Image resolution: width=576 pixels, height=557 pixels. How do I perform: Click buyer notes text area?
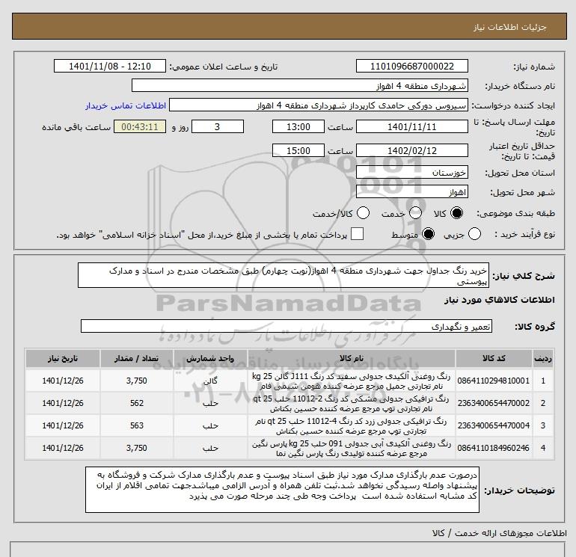(282, 490)
